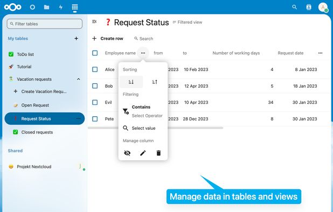Open the Activity lightning icon
This screenshot has height=212, width=333.
coord(61,7)
